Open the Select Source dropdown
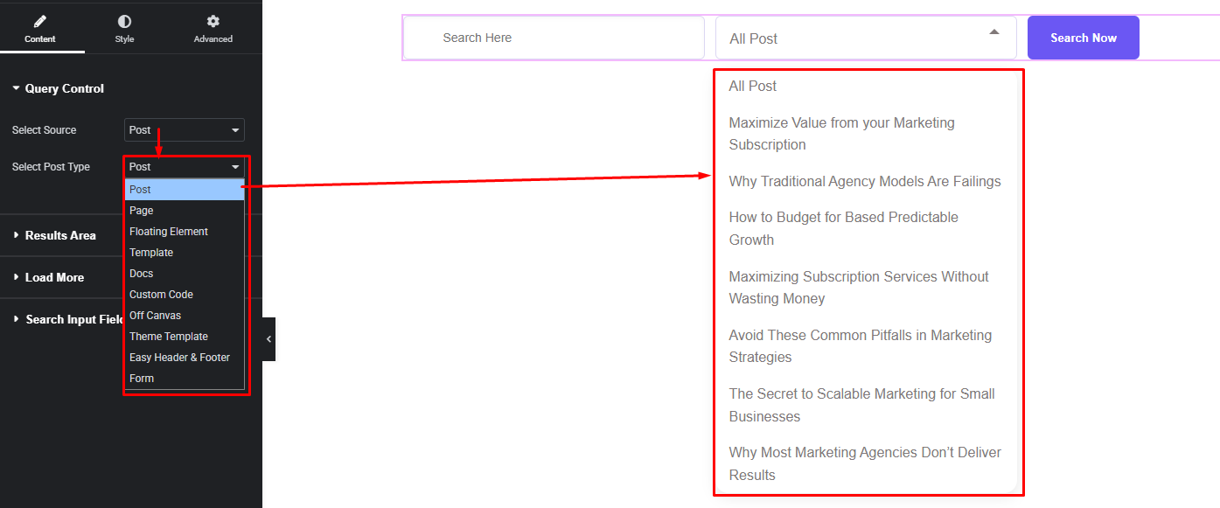This screenshot has width=1220, height=508. click(x=184, y=130)
